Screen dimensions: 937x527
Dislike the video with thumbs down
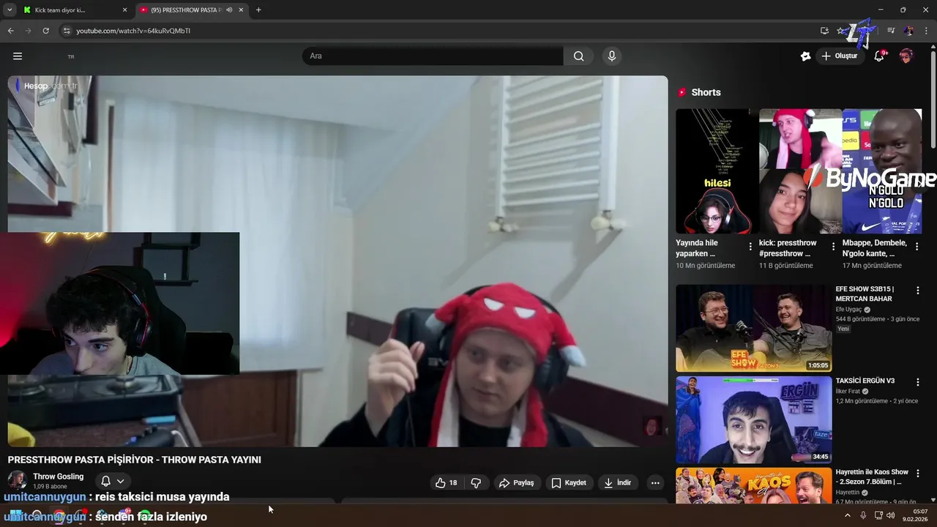point(476,483)
